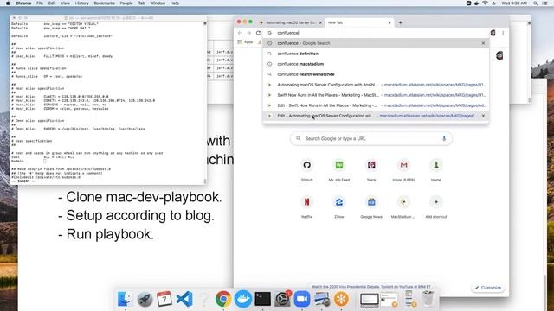Open 'Automating macOS Server Configuration with Ansible' suggestion
Screen dimensions: 554x311
(376, 85)
